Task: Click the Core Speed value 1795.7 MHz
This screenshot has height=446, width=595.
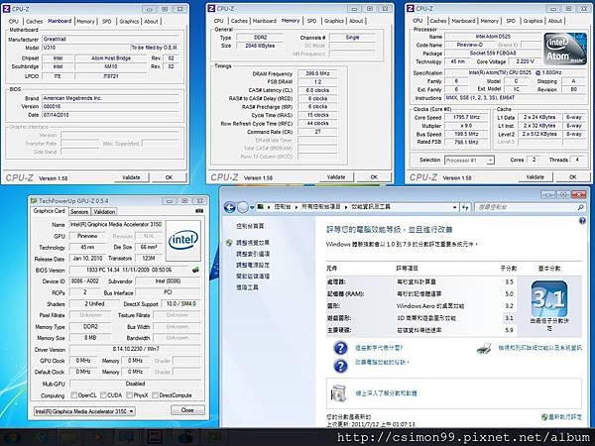Action: (466, 117)
